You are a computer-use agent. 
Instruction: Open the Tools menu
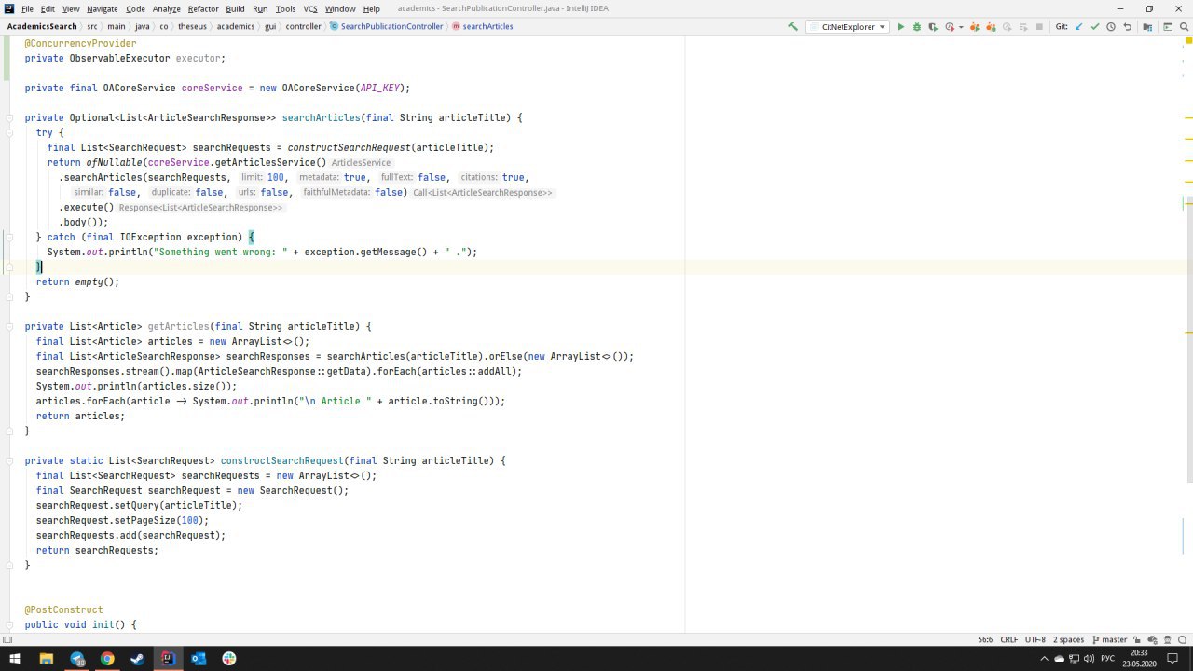285,8
